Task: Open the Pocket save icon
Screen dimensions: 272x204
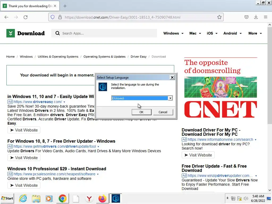Action: (246, 17)
